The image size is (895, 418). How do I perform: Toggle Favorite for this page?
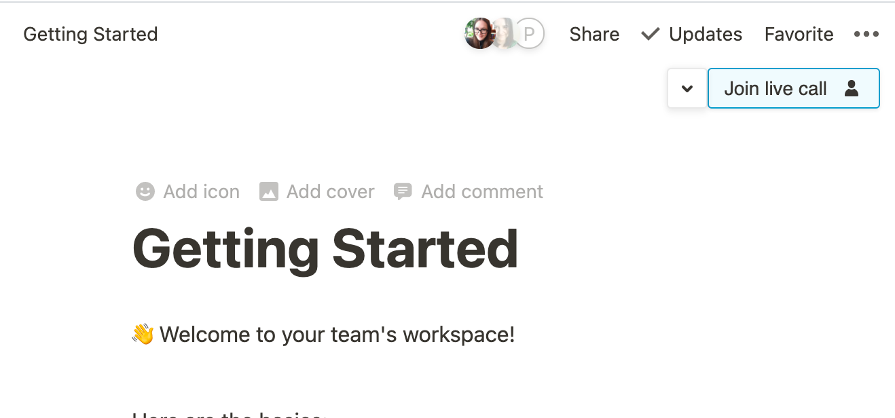pyautogui.click(x=799, y=34)
